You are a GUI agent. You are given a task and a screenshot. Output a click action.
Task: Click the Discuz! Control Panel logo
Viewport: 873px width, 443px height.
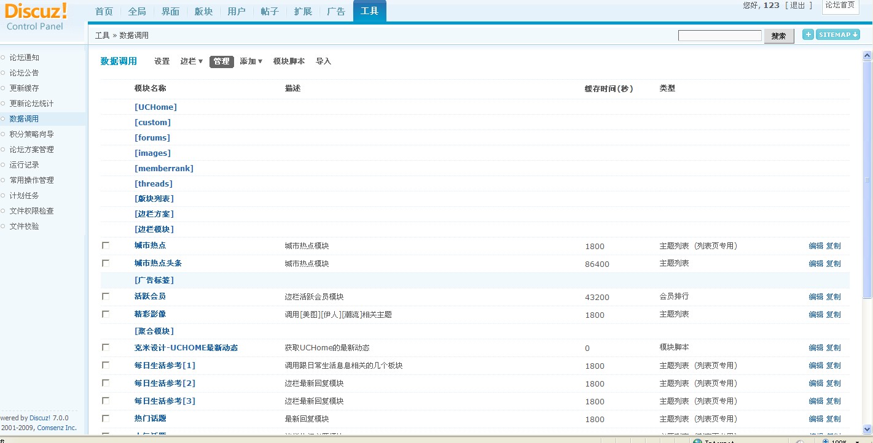tap(36, 17)
